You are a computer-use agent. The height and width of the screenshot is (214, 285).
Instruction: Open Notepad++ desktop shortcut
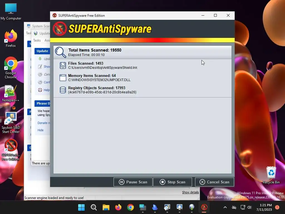(11, 94)
